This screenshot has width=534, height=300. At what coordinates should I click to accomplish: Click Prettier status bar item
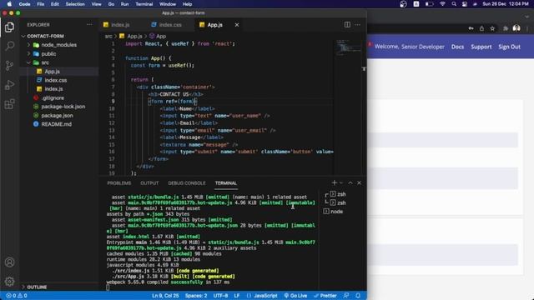(x=325, y=296)
